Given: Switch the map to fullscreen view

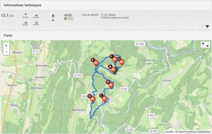Looking at the screenshot, I should (205, 45).
